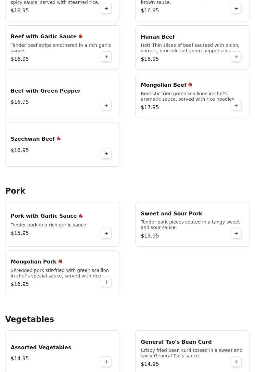
Task: Add Pork with Garlic Sauce to cart
Action: 106,234
